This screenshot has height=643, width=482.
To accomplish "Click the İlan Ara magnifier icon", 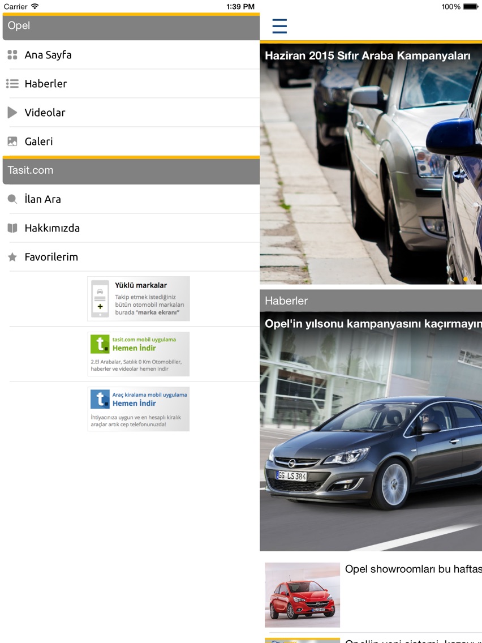I will pos(12,199).
